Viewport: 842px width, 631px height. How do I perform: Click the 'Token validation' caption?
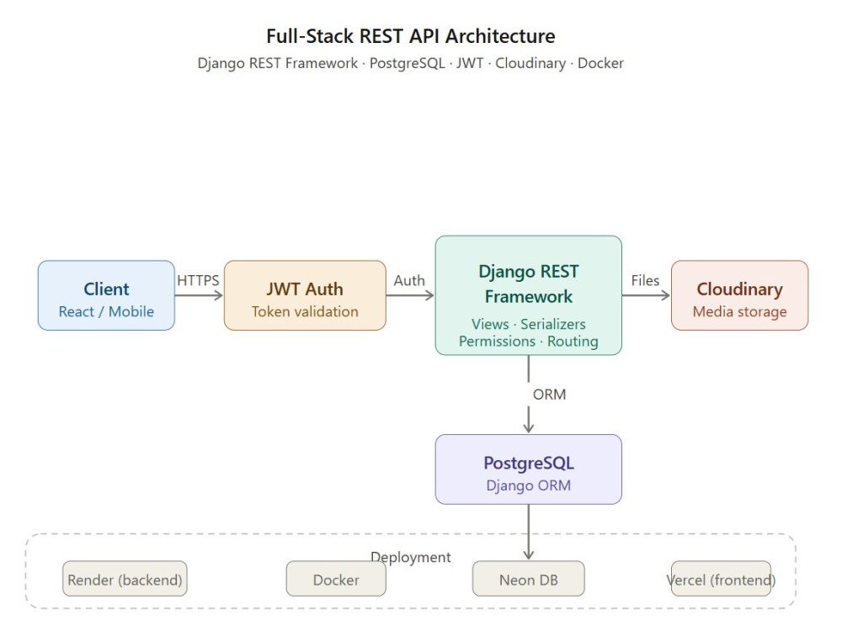pyautogui.click(x=305, y=312)
